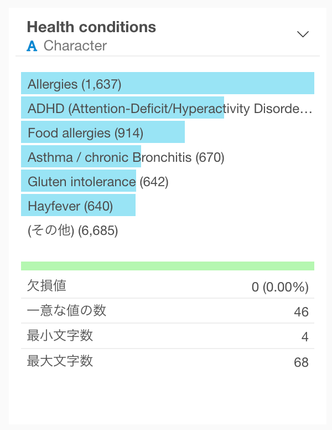
Task: Click the Gluten intolerance (642) bar
Action: click(79, 181)
